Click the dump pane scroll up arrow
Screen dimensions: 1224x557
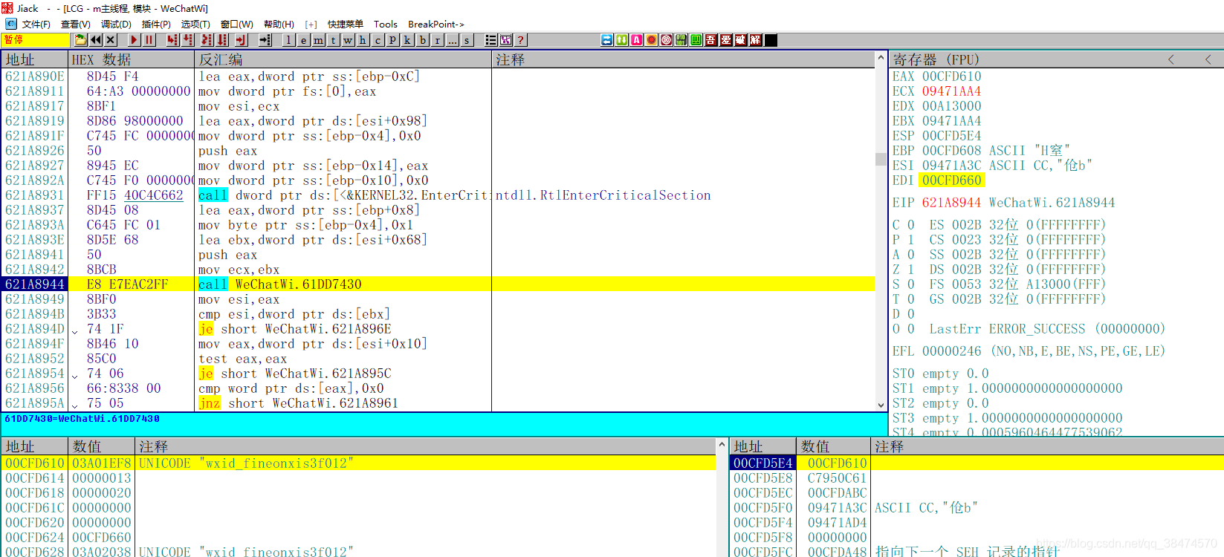click(722, 444)
